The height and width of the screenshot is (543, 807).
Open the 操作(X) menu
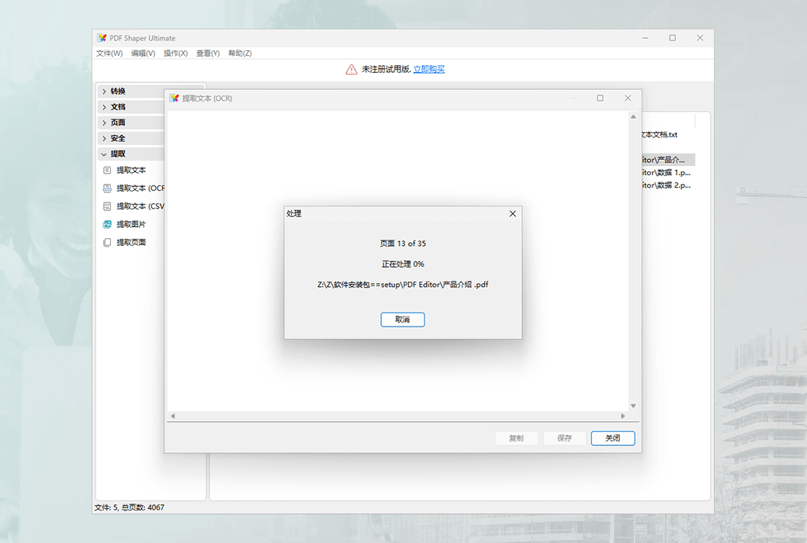pos(175,53)
